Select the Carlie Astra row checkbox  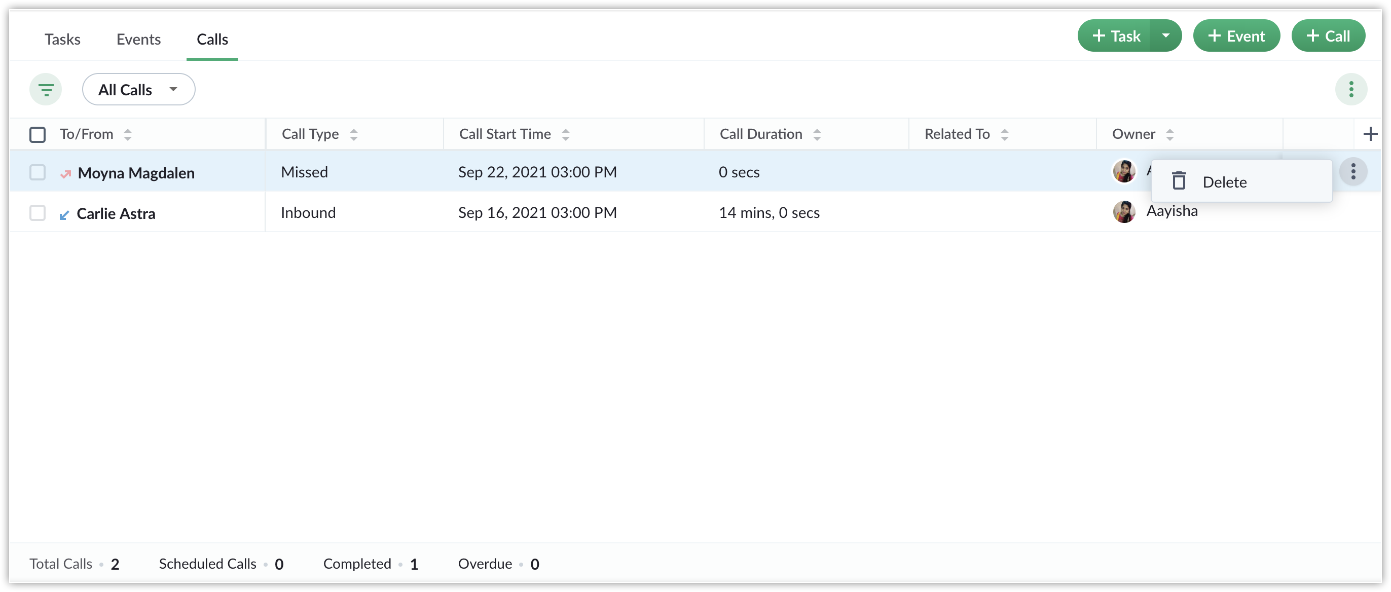point(38,213)
